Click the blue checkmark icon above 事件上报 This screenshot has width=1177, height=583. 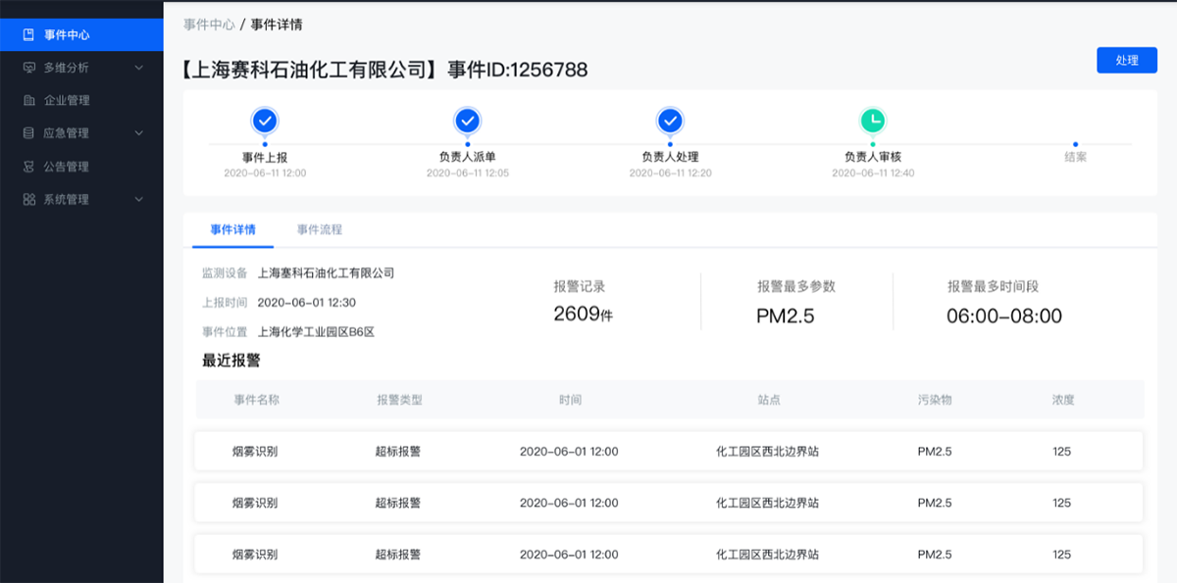tap(263, 121)
